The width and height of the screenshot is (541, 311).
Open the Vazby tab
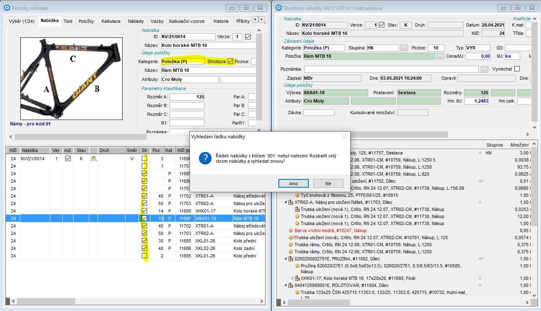[x=157, y=21]
